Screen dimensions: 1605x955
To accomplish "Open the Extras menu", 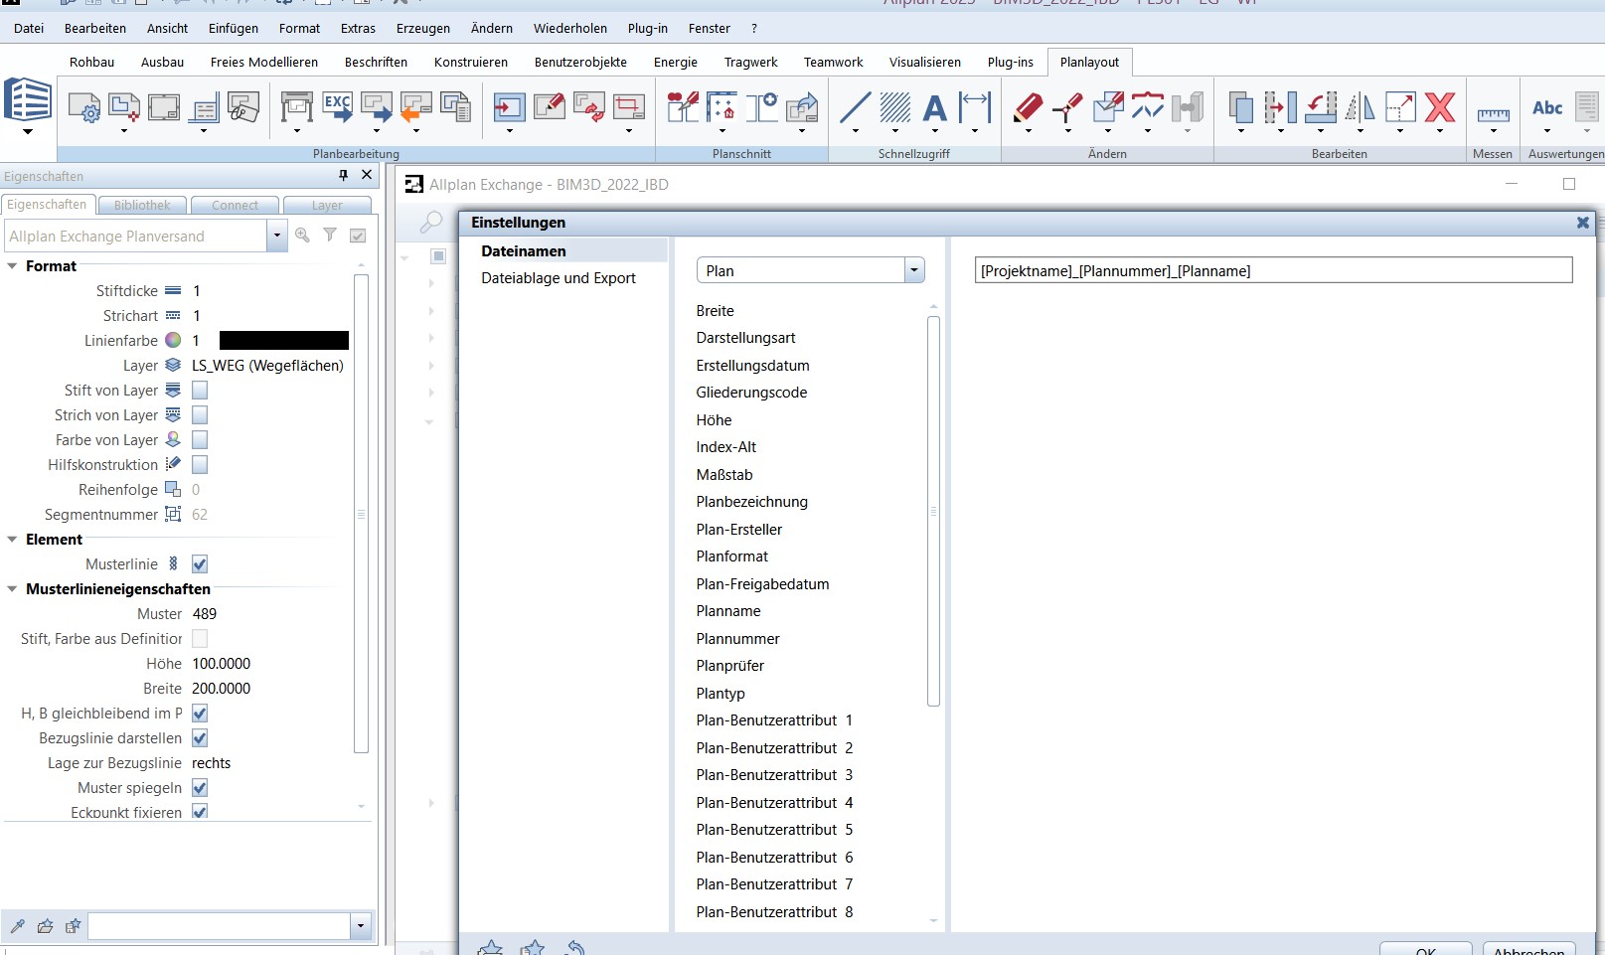I will [358, 28].
